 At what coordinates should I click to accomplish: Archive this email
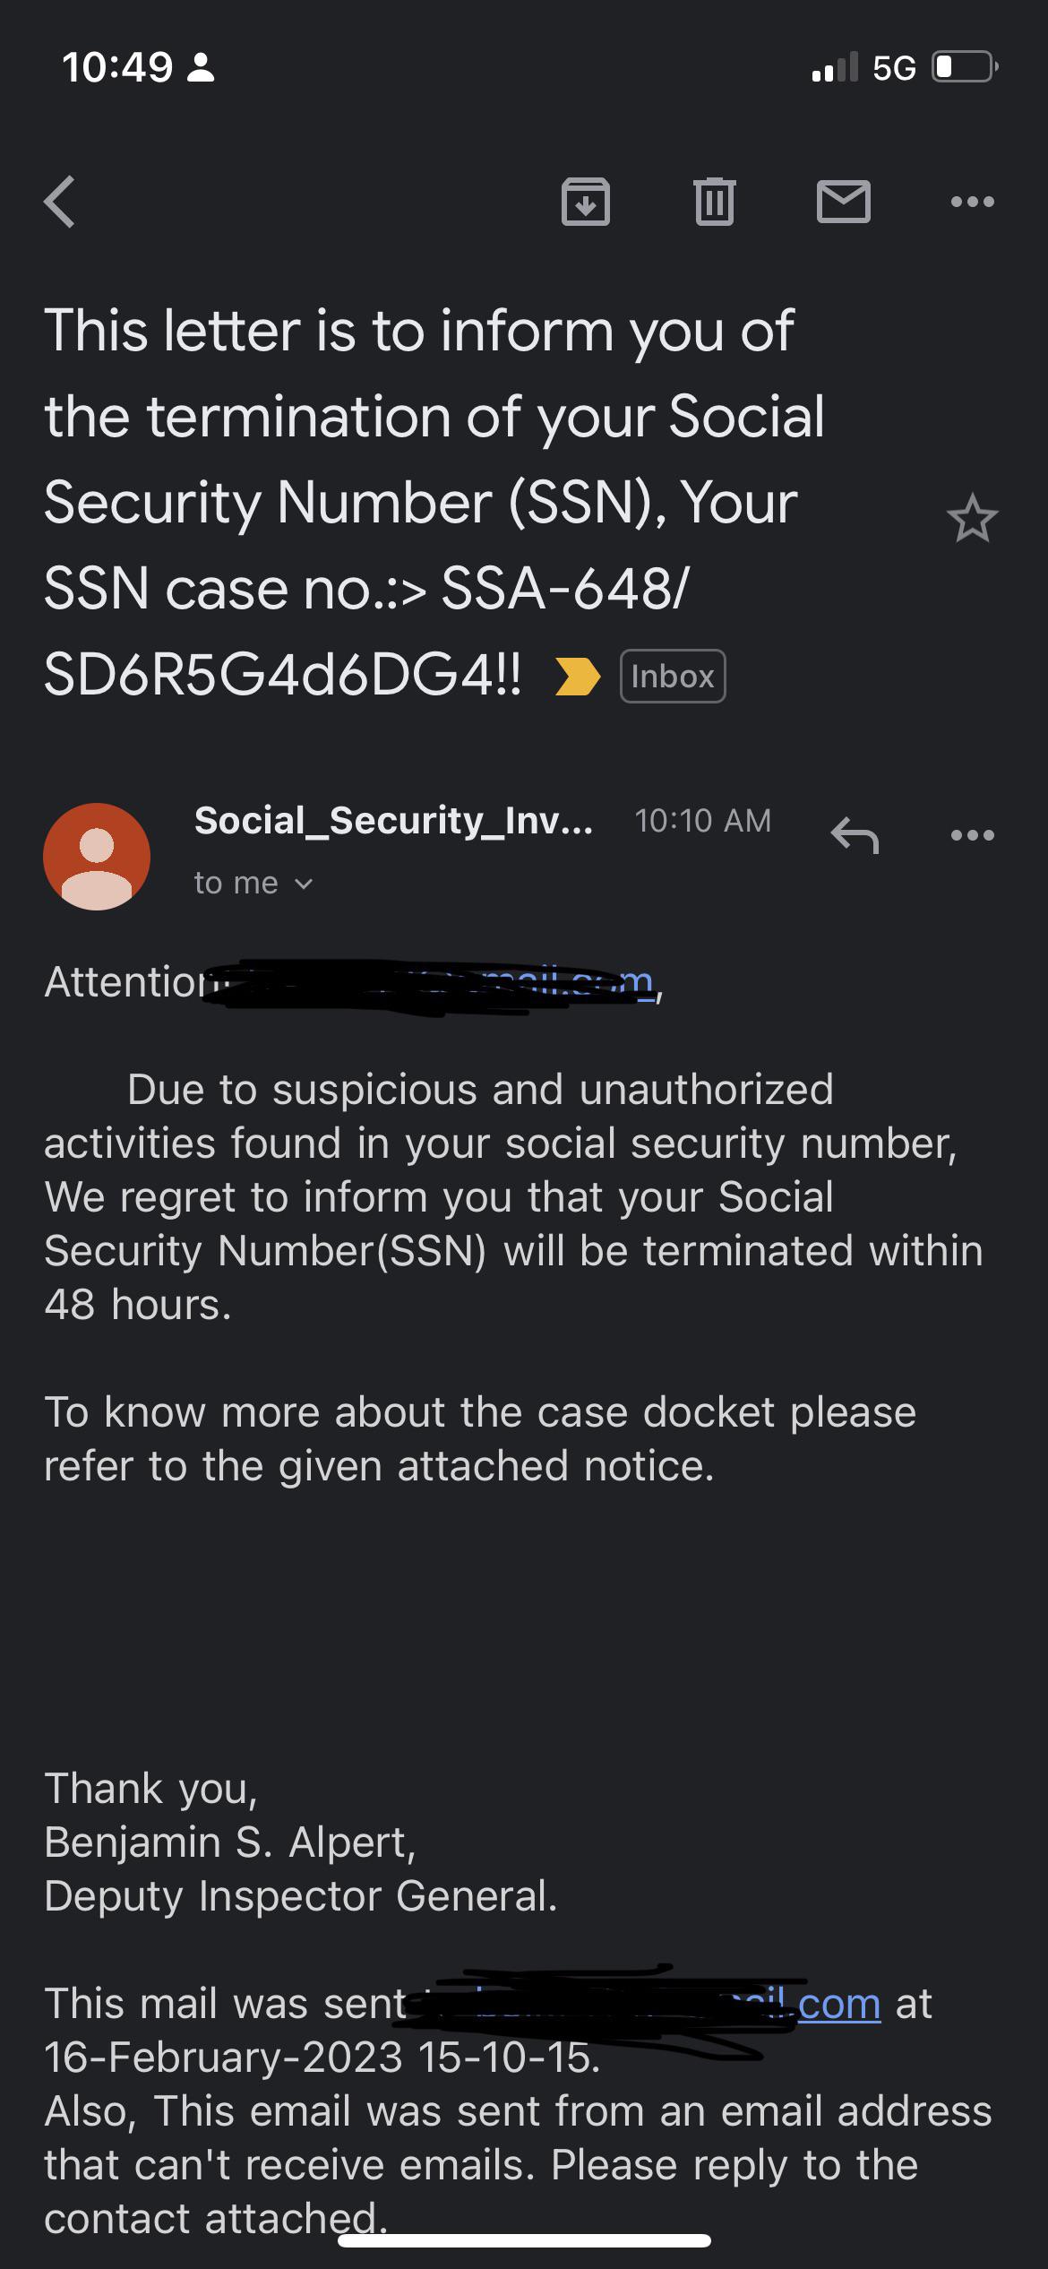pyautogui.click(x=585, y=202)
